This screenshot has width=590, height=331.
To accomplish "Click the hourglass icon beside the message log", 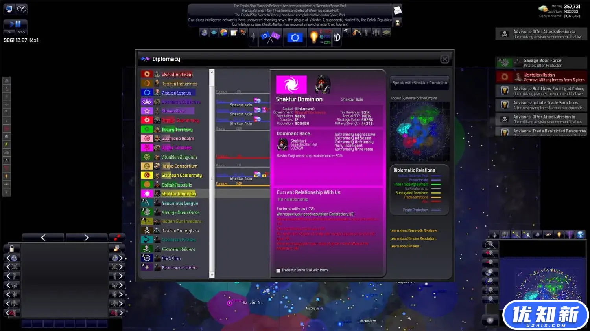I will 398,23.
